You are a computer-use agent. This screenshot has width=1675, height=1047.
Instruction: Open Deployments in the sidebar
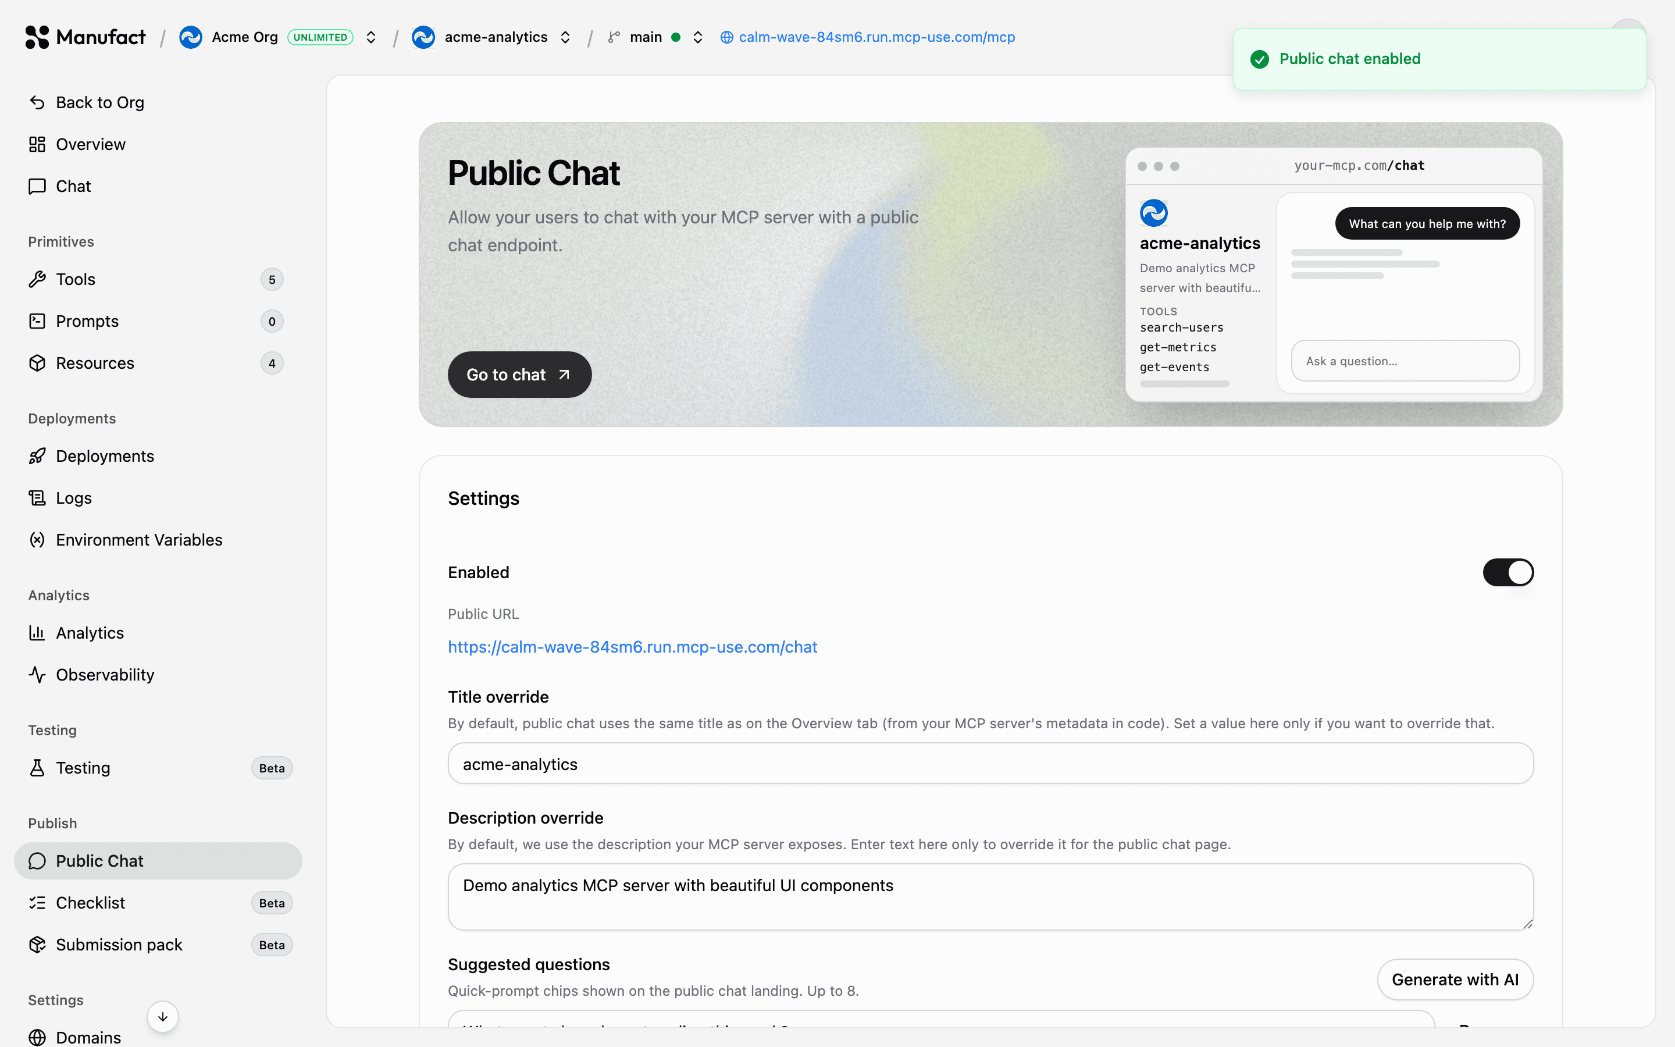point(158,455)
